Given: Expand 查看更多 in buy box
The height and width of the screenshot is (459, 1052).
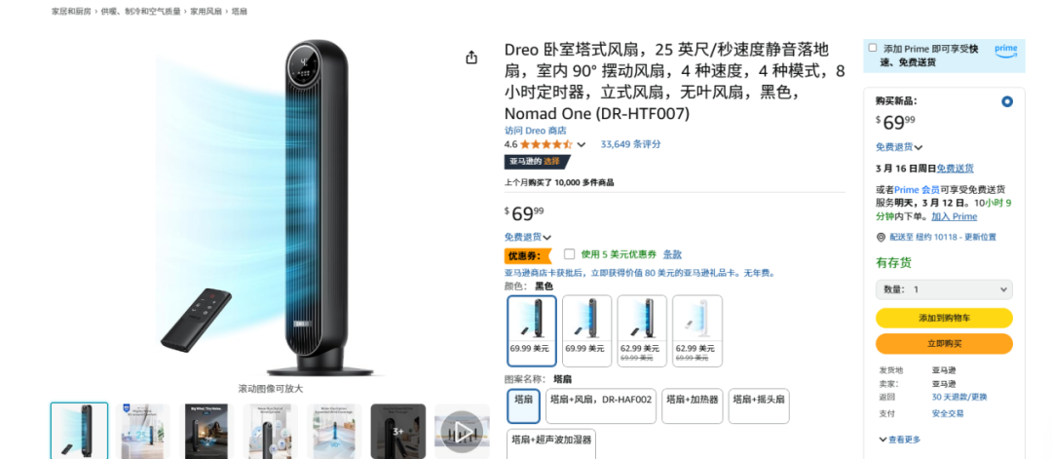Looking at the screenshot, I should point(900,440).
